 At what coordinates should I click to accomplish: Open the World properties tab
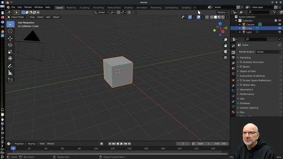click(233, 74)
